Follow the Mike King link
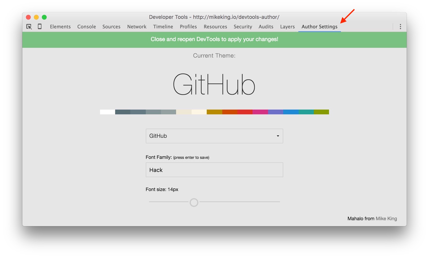429x258 pixels. [x=386, y=219]
